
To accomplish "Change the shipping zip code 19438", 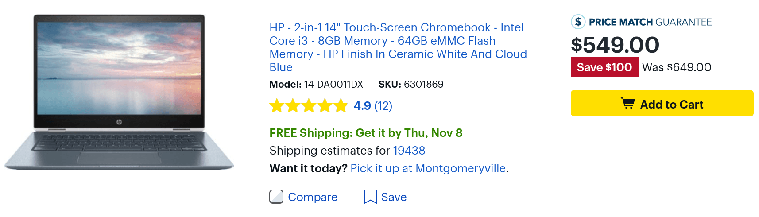I will pyautogui.click(x=409, y=151).
